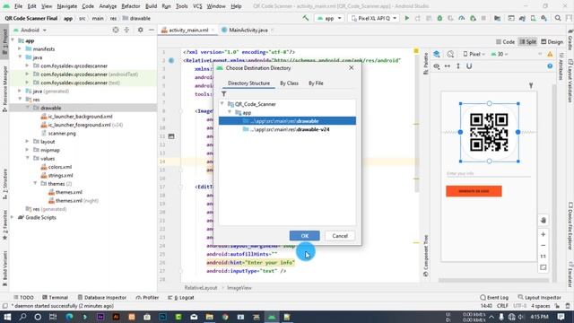The width and height of the screenshot is (574, 323).
Task: Click the pan hand icon in preview
Action: (x=544, y=220)
